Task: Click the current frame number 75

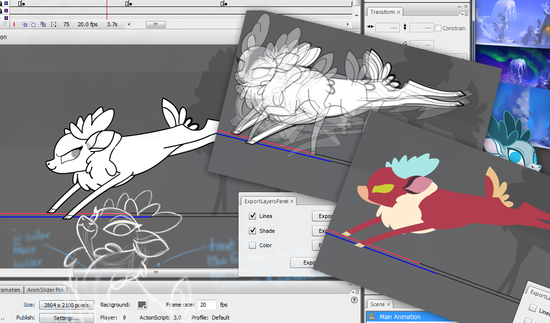Action: click(66, 24)
